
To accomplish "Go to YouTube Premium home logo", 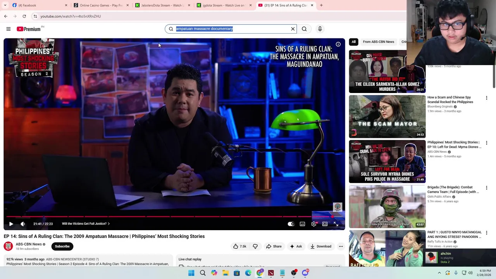I will (29, 29).
